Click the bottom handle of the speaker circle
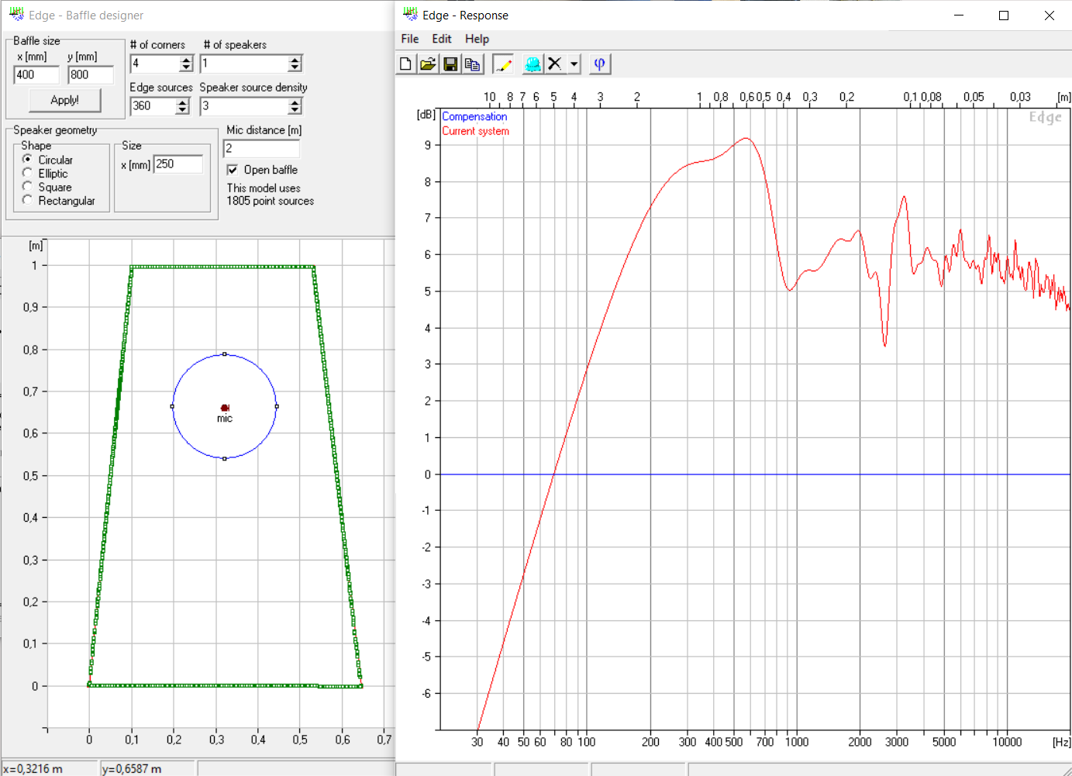This screenshot has width=1072, height=776. click(225, 459)
